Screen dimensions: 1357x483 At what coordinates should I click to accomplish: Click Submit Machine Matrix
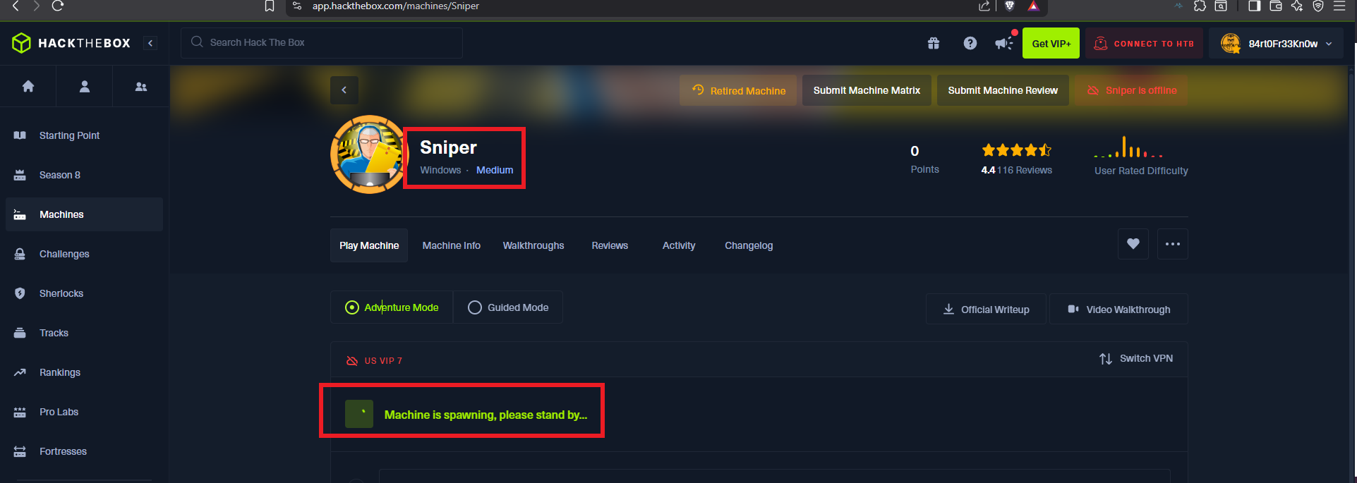(x=867, y=90)
